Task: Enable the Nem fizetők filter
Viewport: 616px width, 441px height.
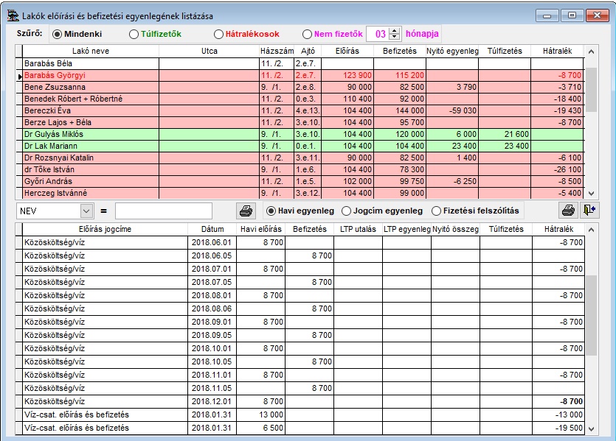Action: point(307,34)
